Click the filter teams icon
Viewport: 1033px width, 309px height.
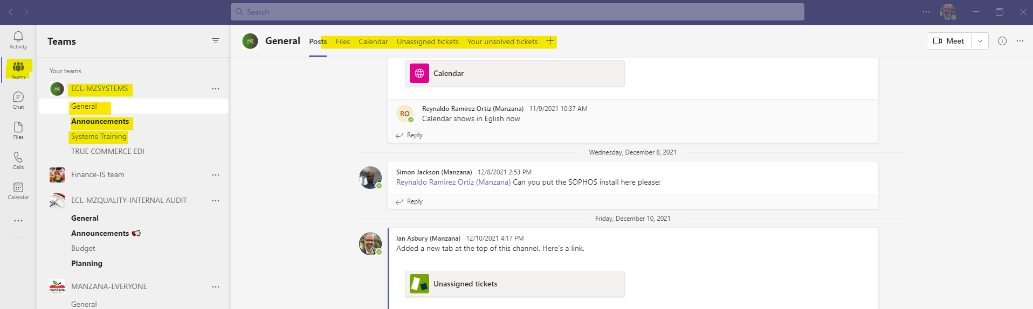[x=216, y=41]
